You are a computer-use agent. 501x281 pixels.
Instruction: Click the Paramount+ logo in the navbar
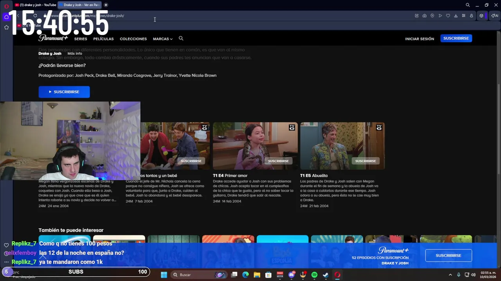tap(53, 38)
